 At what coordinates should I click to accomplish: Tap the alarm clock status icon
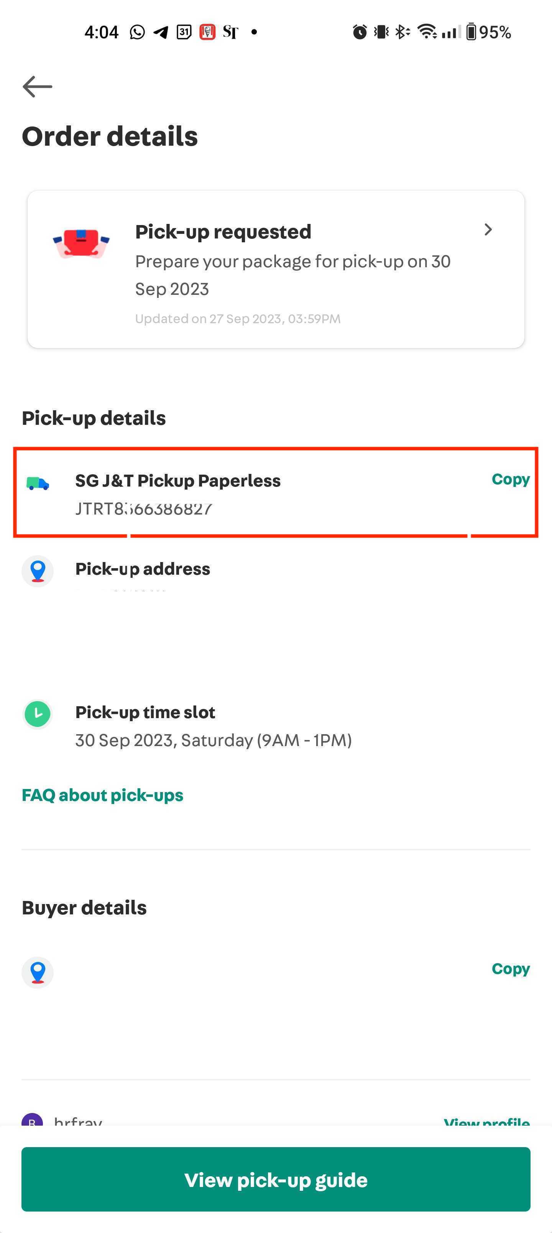click(360, 32)
